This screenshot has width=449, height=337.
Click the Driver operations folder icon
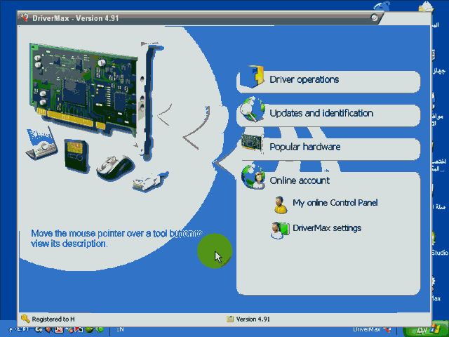click(x=253, y=77)
